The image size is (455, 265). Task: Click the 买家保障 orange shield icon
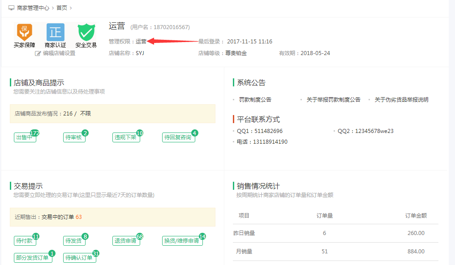25,32
